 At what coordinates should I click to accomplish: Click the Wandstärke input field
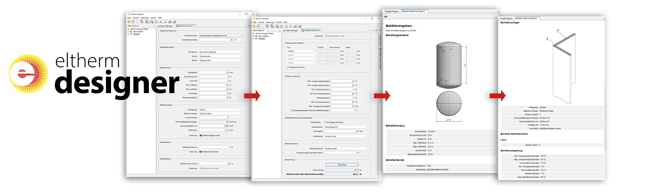[214, 72]
